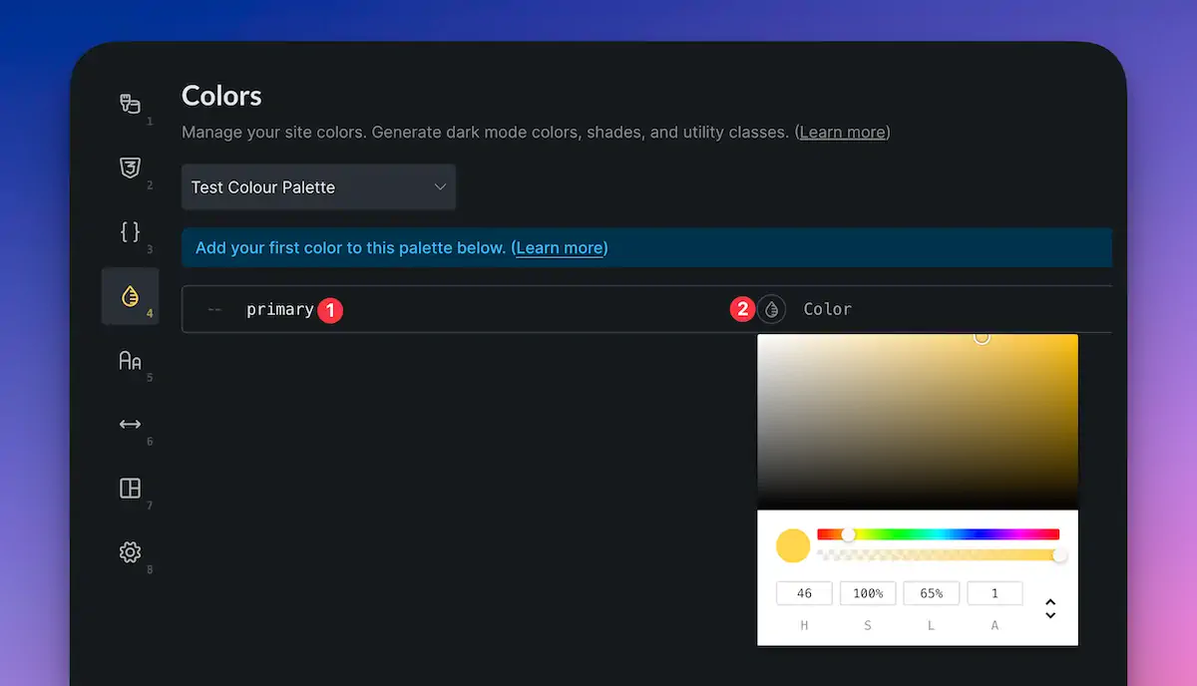Click inside the saturation gradient picker

[x=918, y=419]
